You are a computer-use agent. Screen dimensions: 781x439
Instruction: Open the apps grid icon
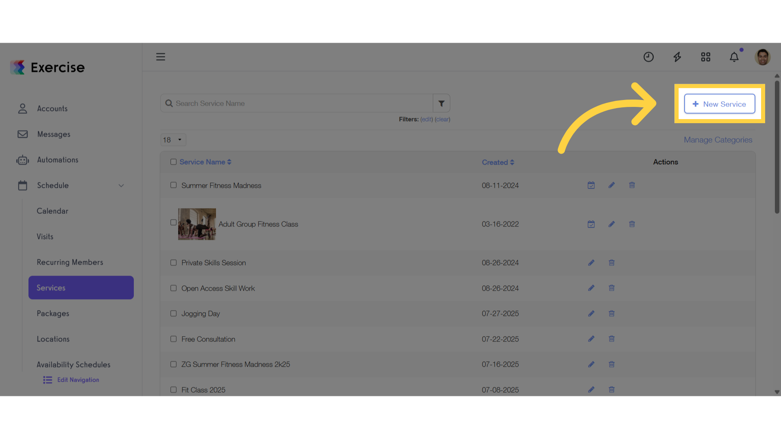(706, 57)
